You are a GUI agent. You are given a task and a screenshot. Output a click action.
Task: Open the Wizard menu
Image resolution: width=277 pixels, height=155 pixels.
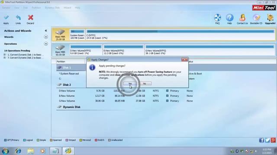(67, 8)
